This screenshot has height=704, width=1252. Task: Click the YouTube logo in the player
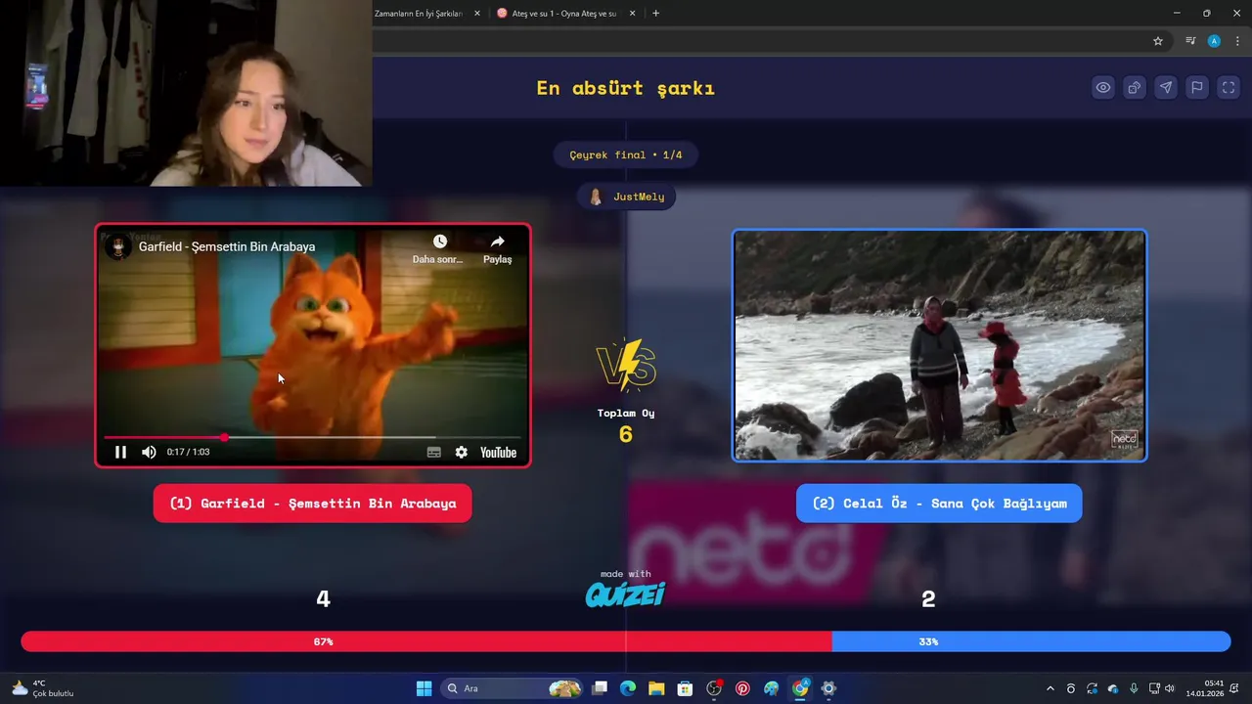pos(498,452)
